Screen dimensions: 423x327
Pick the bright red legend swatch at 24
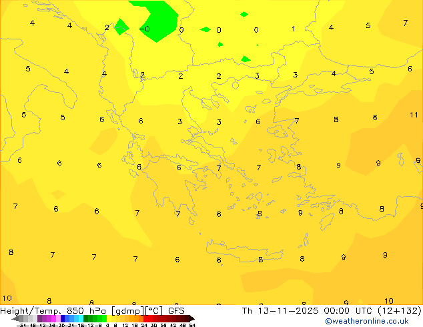[145, 318]
